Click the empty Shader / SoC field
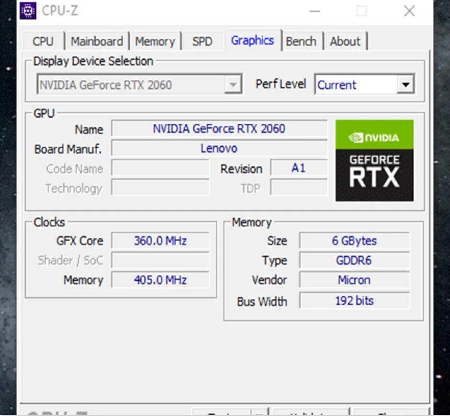This screenshot has width=450, height=416. [160, 260]
